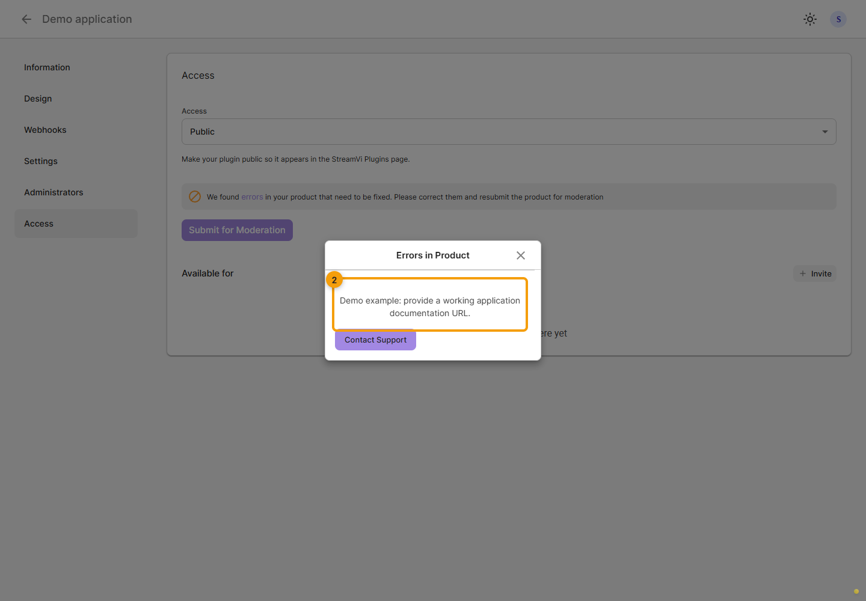866x601 pixels.
Task: Open the Administrators section
Action: click(x=76, y=192)
